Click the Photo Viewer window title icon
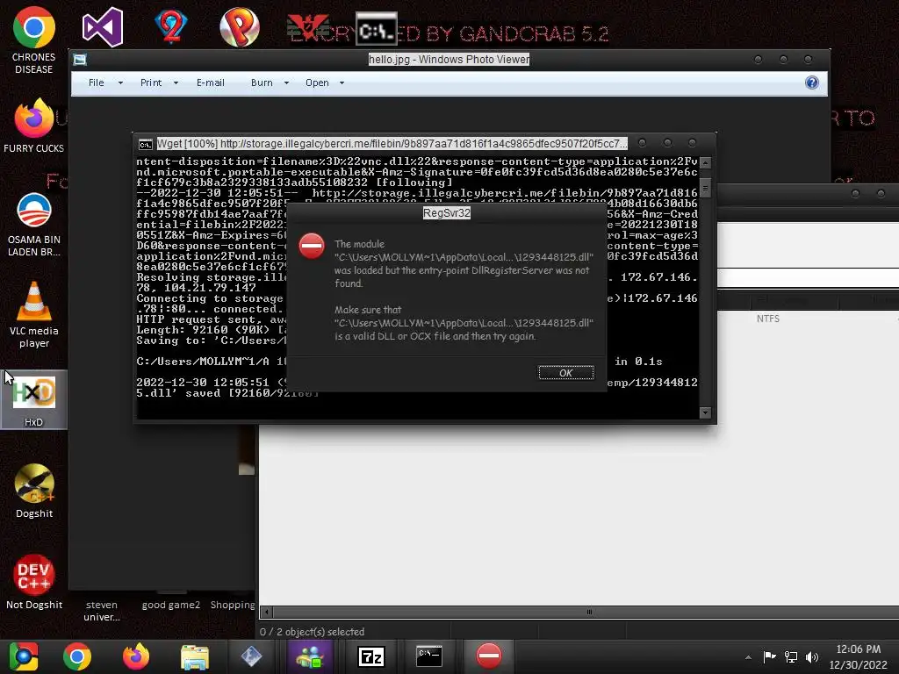This screenshot has width=899, height=674. pyautogui.click(x=80, y=60)
